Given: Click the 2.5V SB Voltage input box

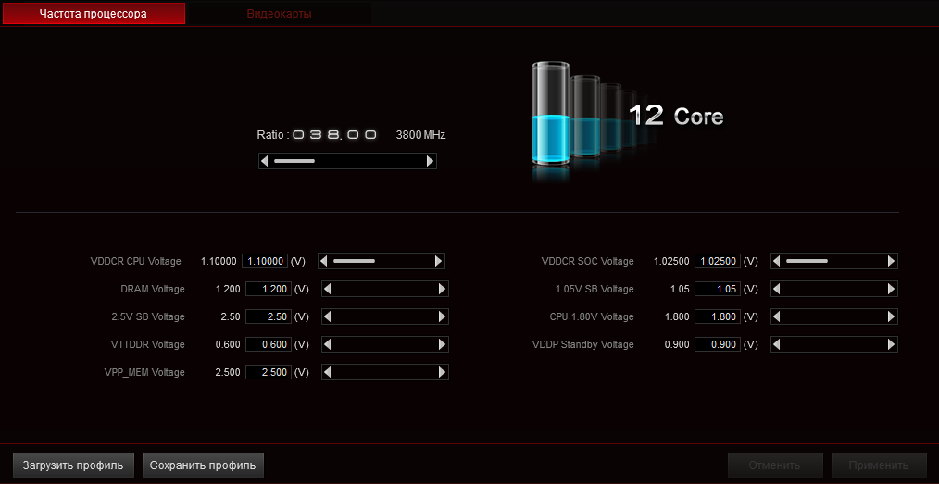Looking at the screenshot, I should coord(269,316).
